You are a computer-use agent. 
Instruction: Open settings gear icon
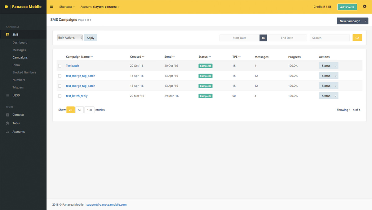pyautogui.click(x=365, y=7)
